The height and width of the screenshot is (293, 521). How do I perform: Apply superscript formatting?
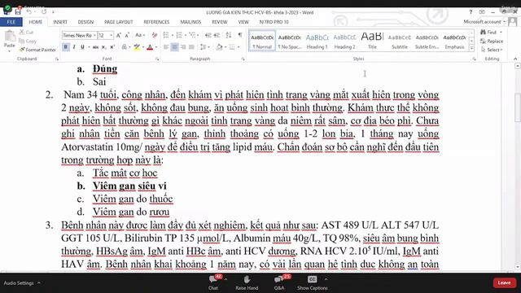pyautogui.click(x=112, y=47)
